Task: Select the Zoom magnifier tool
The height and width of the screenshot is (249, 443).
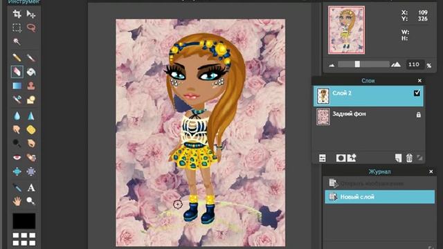Action: pyautogui.click(x=31, y=201)
